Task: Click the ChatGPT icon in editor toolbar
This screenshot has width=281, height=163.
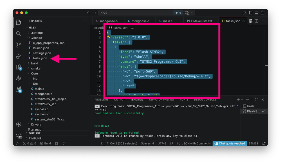Action: [x=250, y=21]
